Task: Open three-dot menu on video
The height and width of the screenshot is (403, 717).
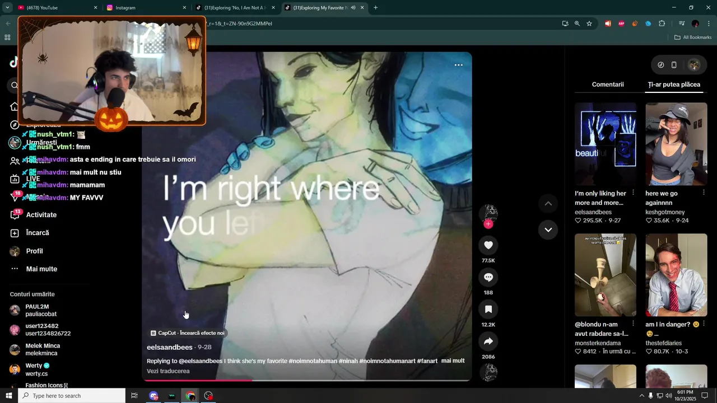Action: click(458, 65)
